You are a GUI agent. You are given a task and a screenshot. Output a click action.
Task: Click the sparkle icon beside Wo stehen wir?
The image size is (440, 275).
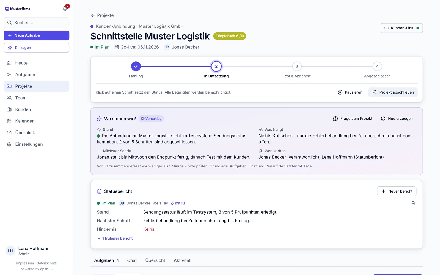click(99, 119)
